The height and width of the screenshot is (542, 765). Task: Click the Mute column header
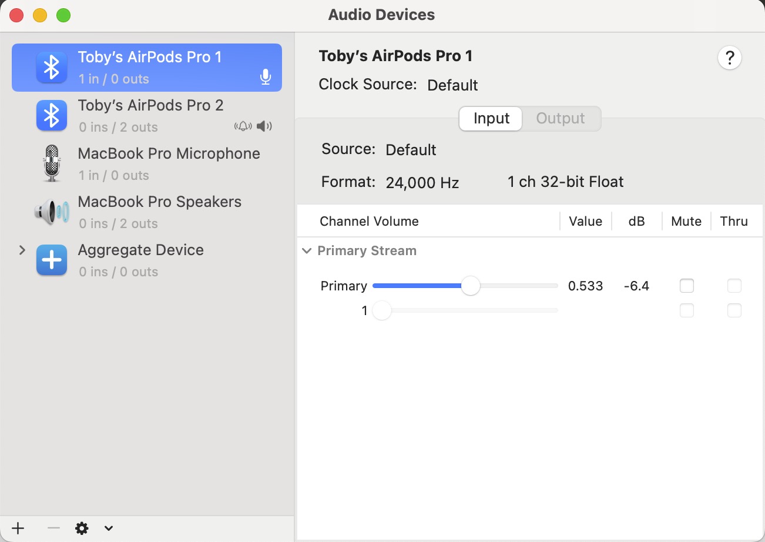tap(686, 222)
